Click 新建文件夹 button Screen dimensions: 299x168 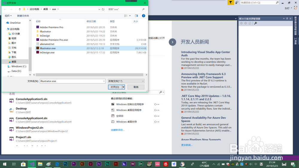click(23, 16)
